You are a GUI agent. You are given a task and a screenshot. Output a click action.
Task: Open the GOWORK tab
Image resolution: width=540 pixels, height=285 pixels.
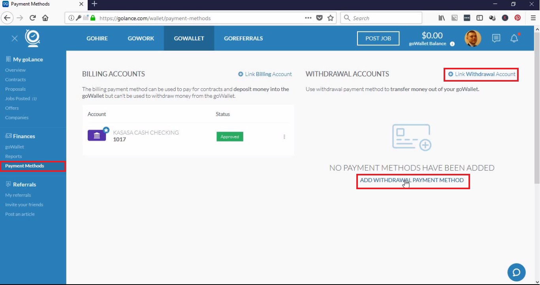click(141, 38)
